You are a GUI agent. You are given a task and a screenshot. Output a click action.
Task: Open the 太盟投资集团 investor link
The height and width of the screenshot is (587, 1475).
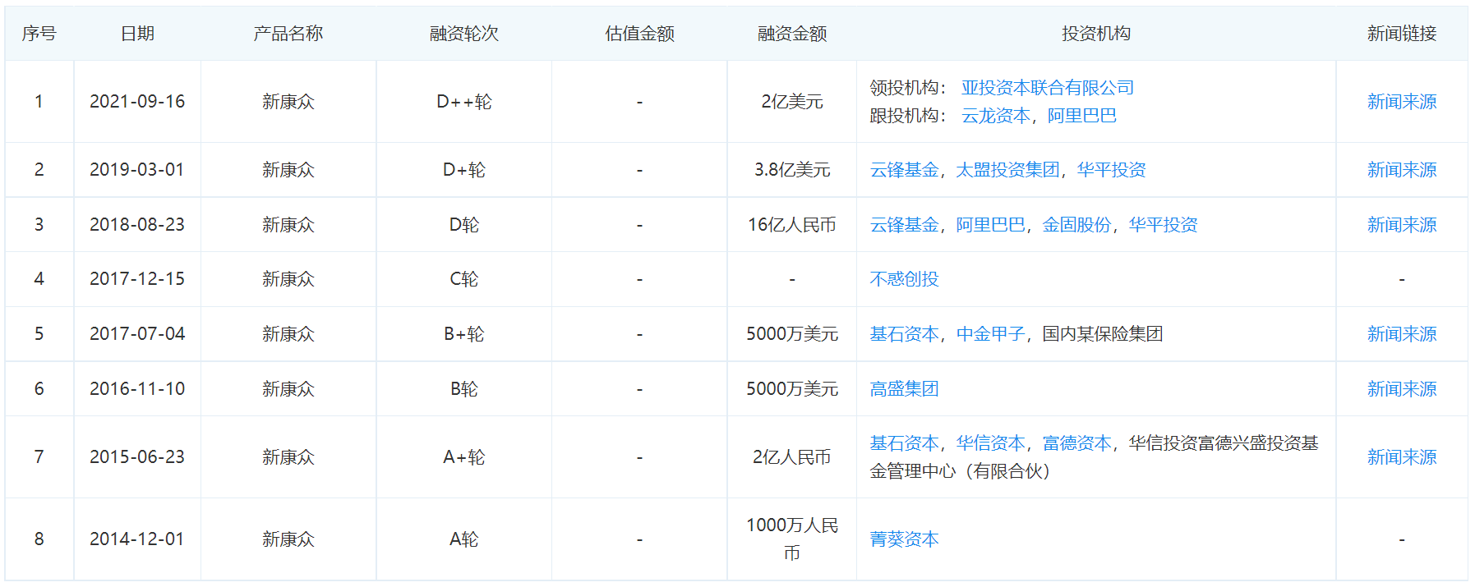pos(1007,170)
